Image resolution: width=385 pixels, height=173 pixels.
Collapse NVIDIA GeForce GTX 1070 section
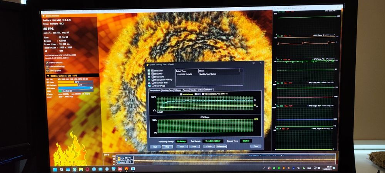point(48,76)
